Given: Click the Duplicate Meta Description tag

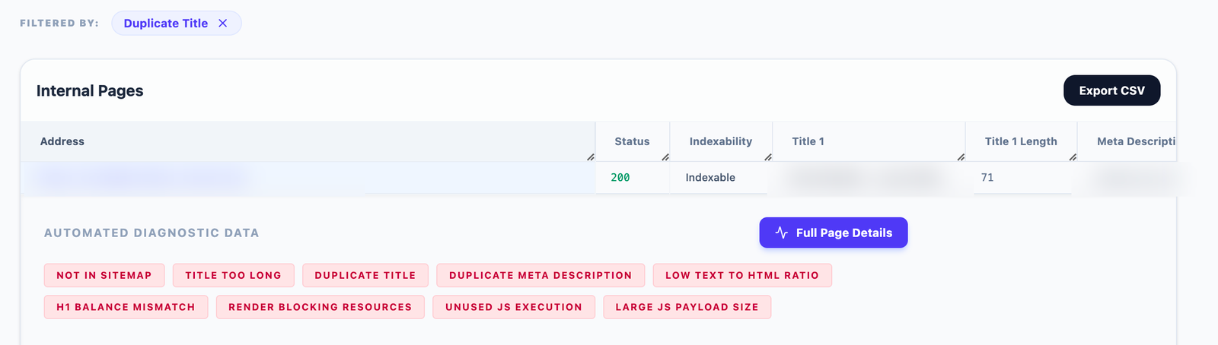Looking at the screenshot, I should [x=540, y=275].
